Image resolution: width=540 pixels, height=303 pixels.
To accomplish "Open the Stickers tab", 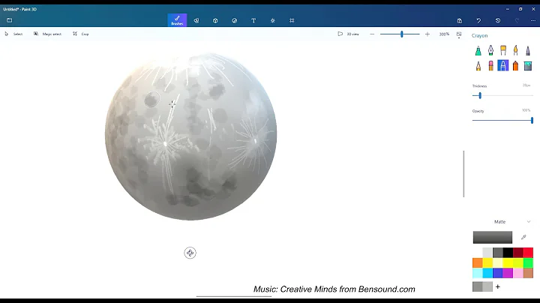I will click(x=235, y=20).
